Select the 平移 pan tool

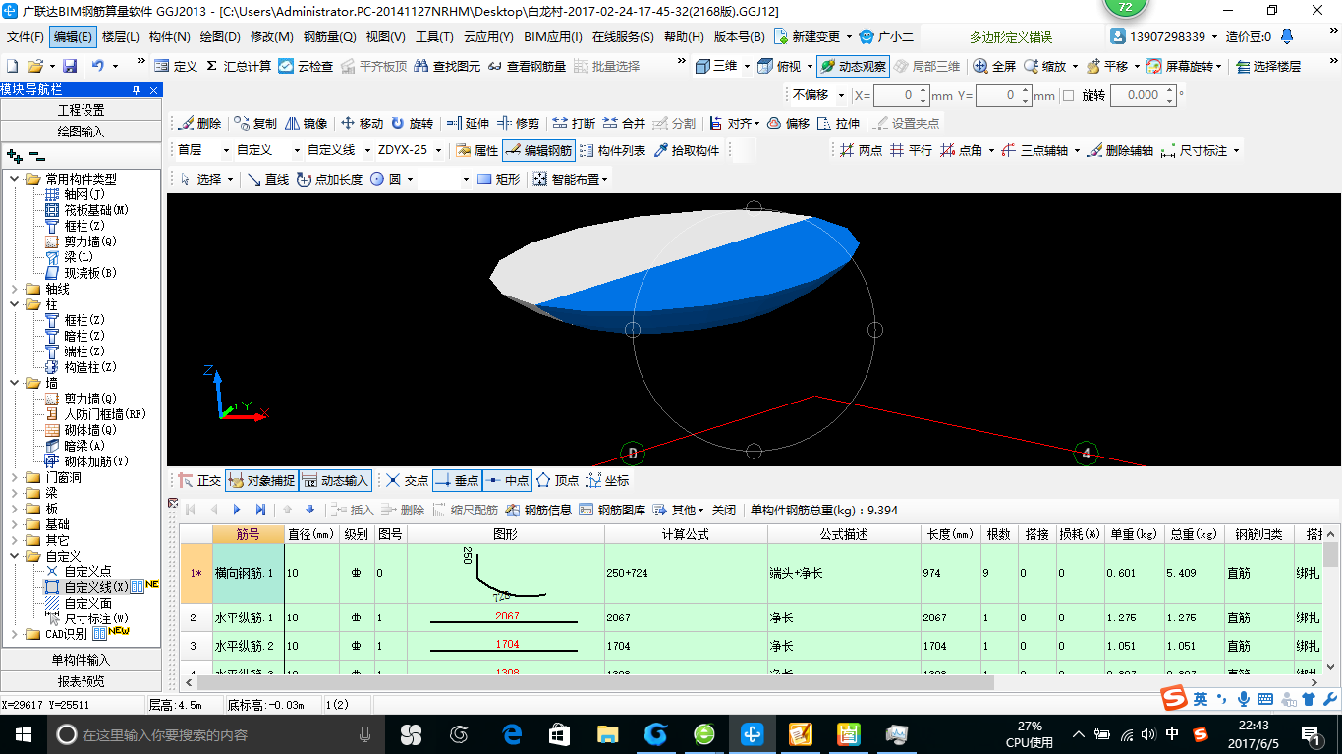pyautogui.click(x=1106, y=66)
